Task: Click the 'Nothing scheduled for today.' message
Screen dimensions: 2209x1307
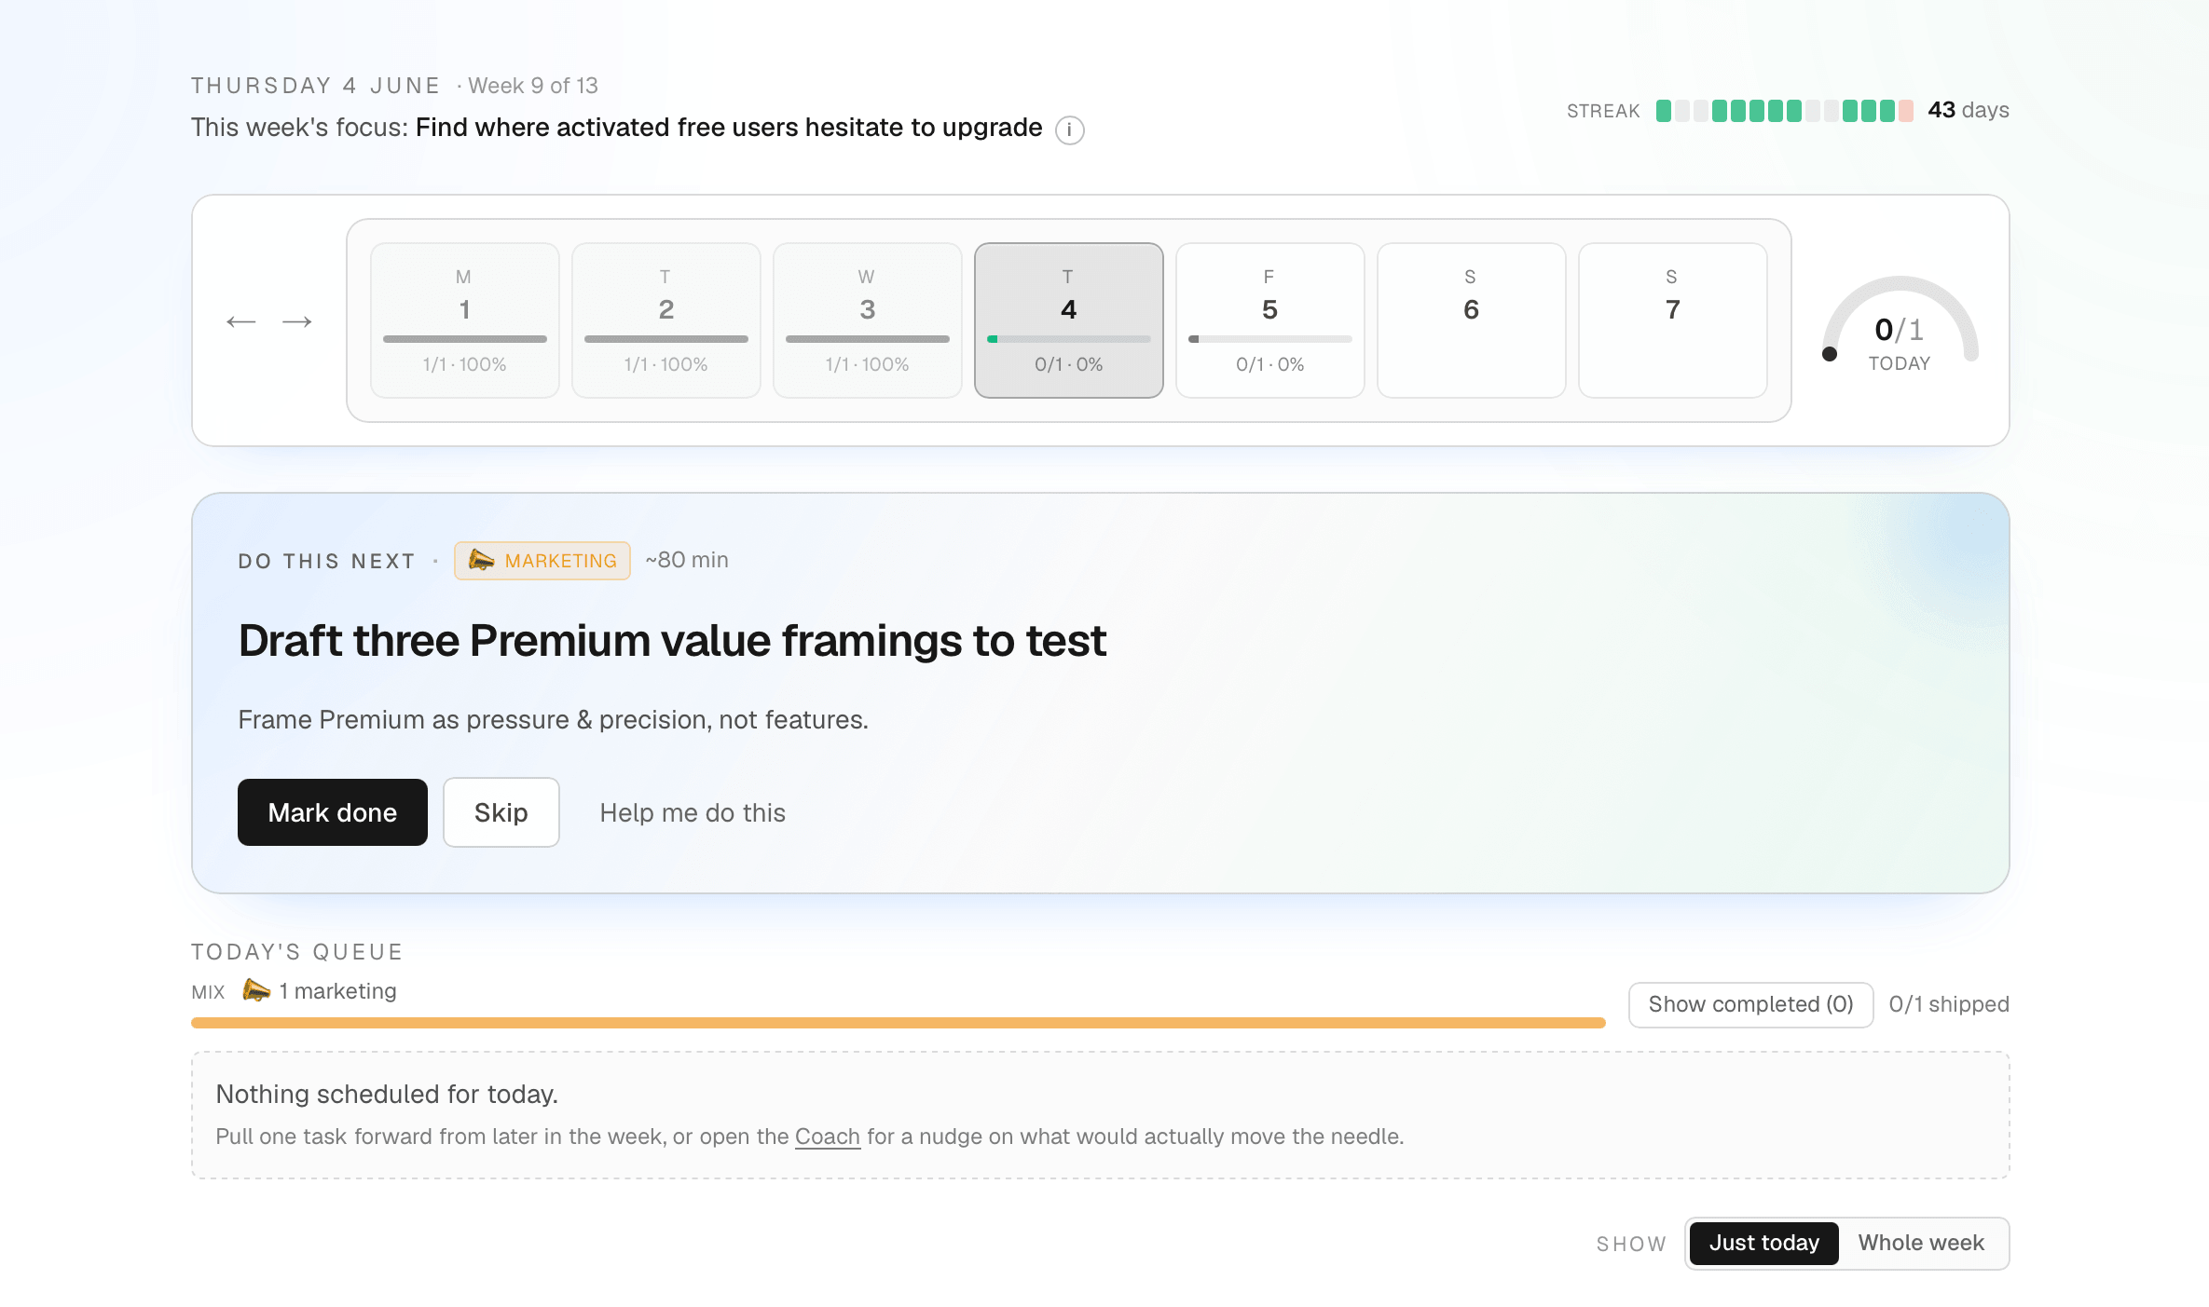Action: (387, 1094)
